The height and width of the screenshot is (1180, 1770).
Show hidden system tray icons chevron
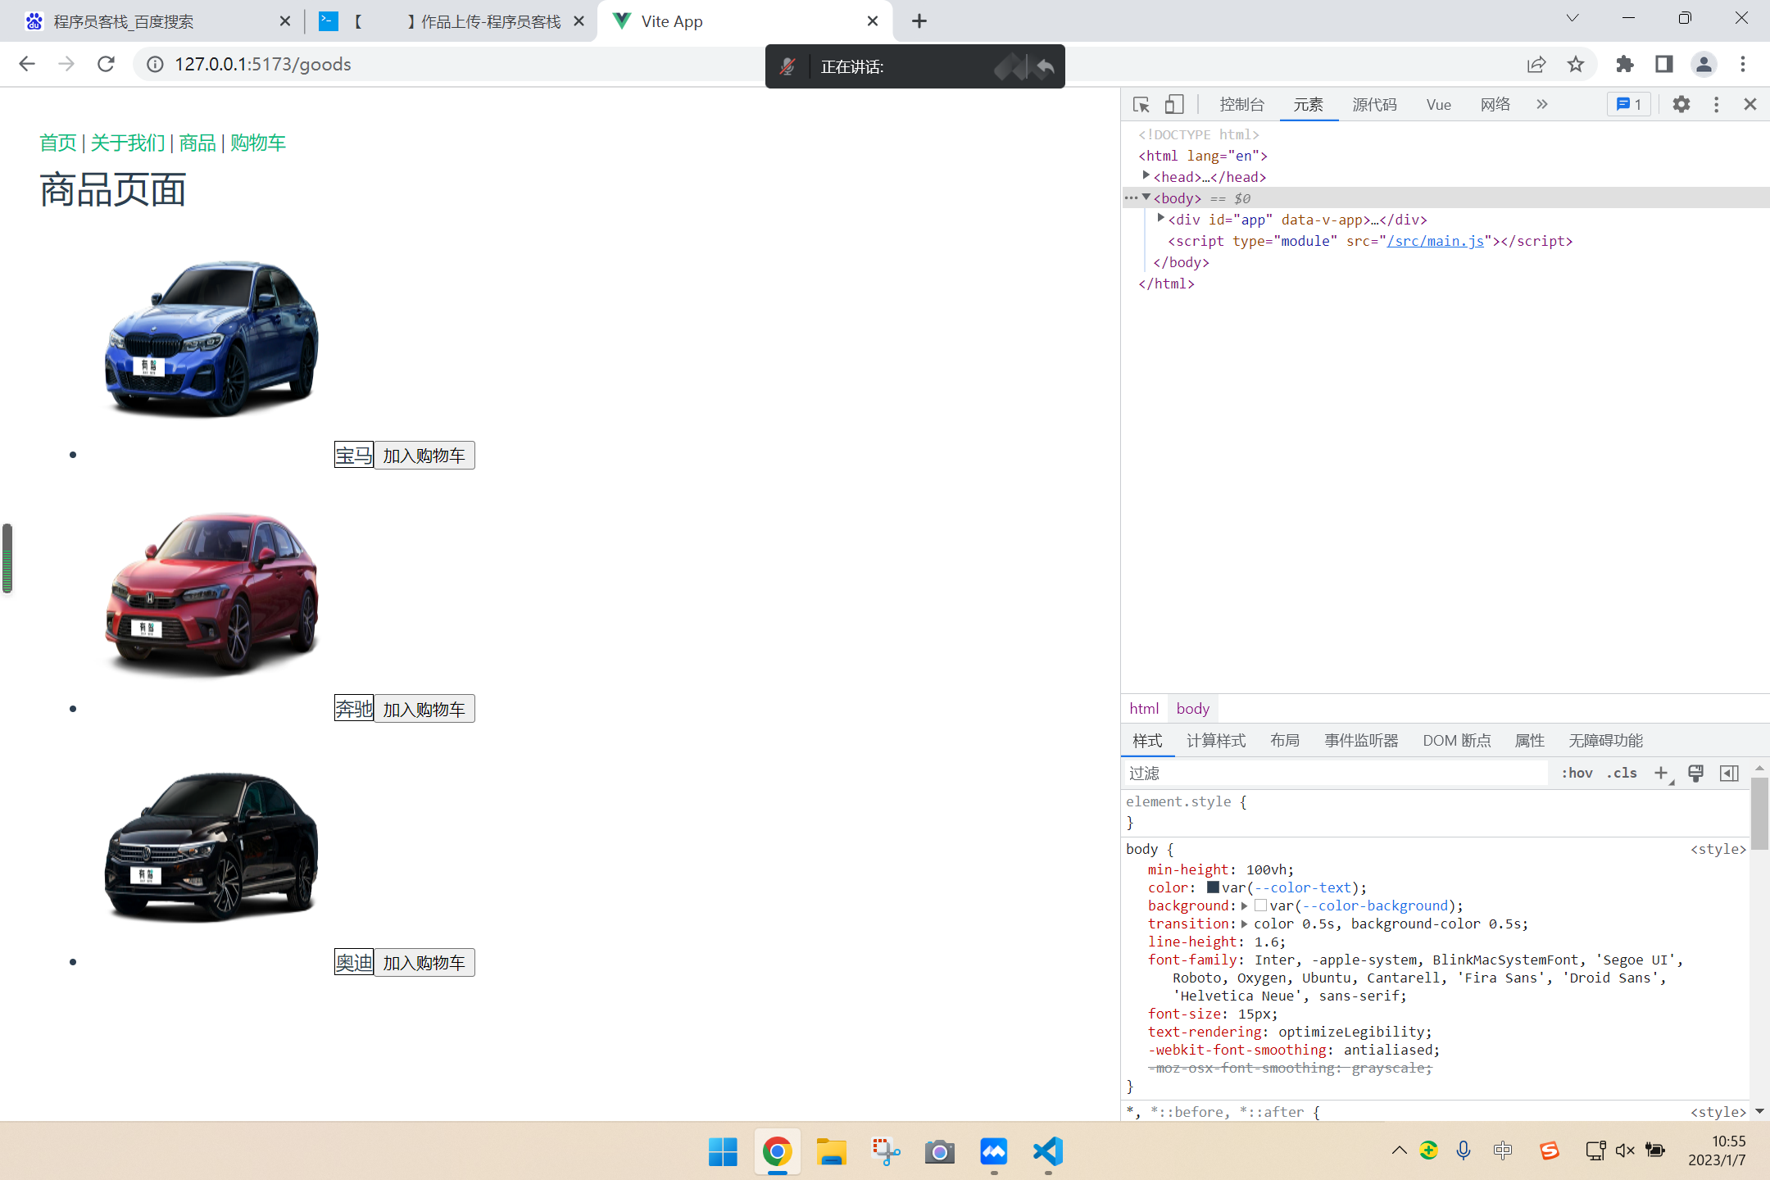point(1399,1150)
